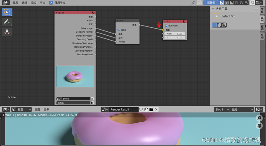Click the render active scene icon
Viewport: 266px width, 146px height.
[92, 103]
